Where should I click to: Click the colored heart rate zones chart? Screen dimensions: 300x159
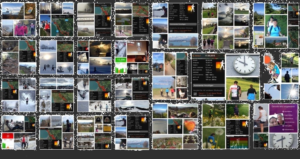237,142
